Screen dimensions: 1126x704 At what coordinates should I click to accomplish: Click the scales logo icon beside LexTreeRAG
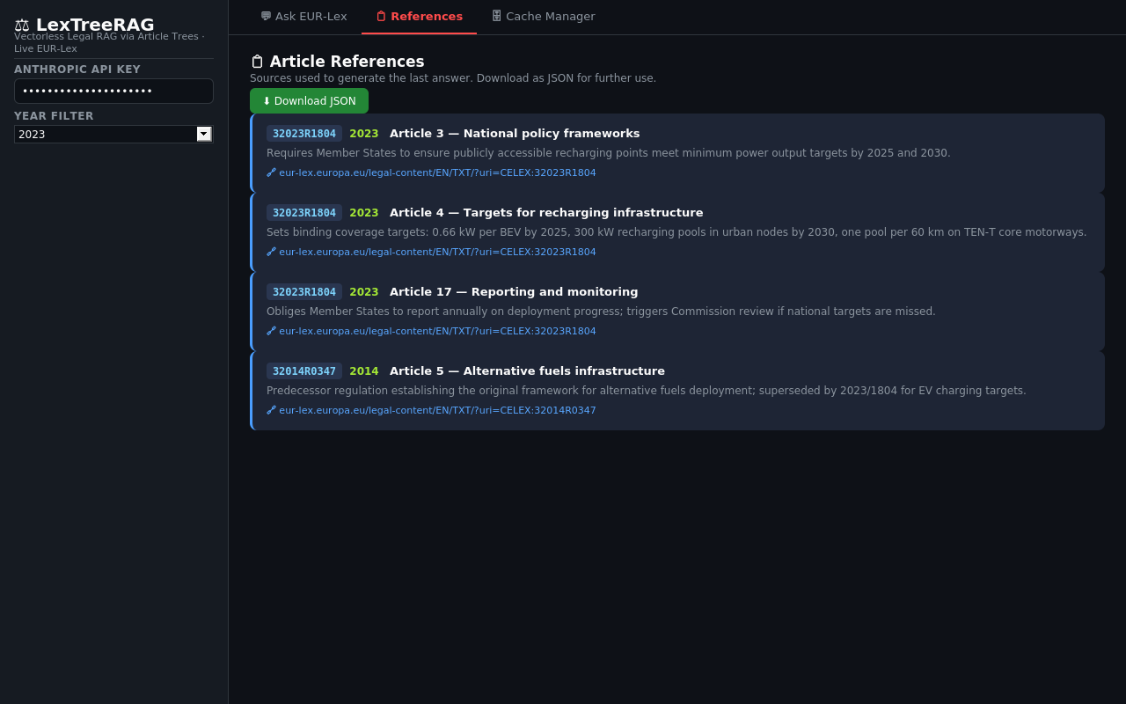tap(22, 25)
